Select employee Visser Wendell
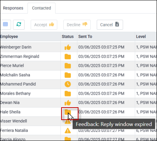 click(14, 121)
